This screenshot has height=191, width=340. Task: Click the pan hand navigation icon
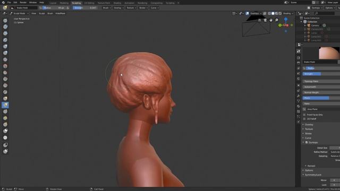click(x=271, y=20)
